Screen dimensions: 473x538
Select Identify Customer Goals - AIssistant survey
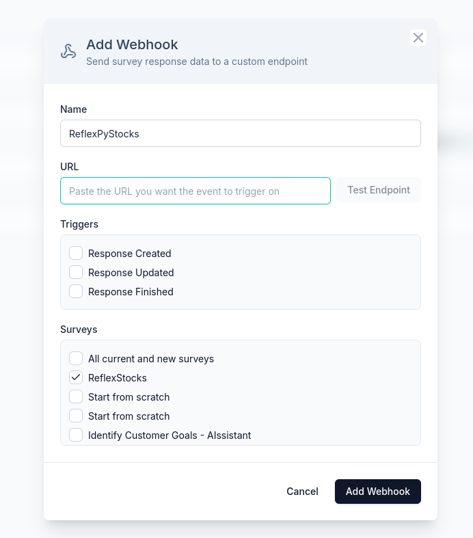76,435
